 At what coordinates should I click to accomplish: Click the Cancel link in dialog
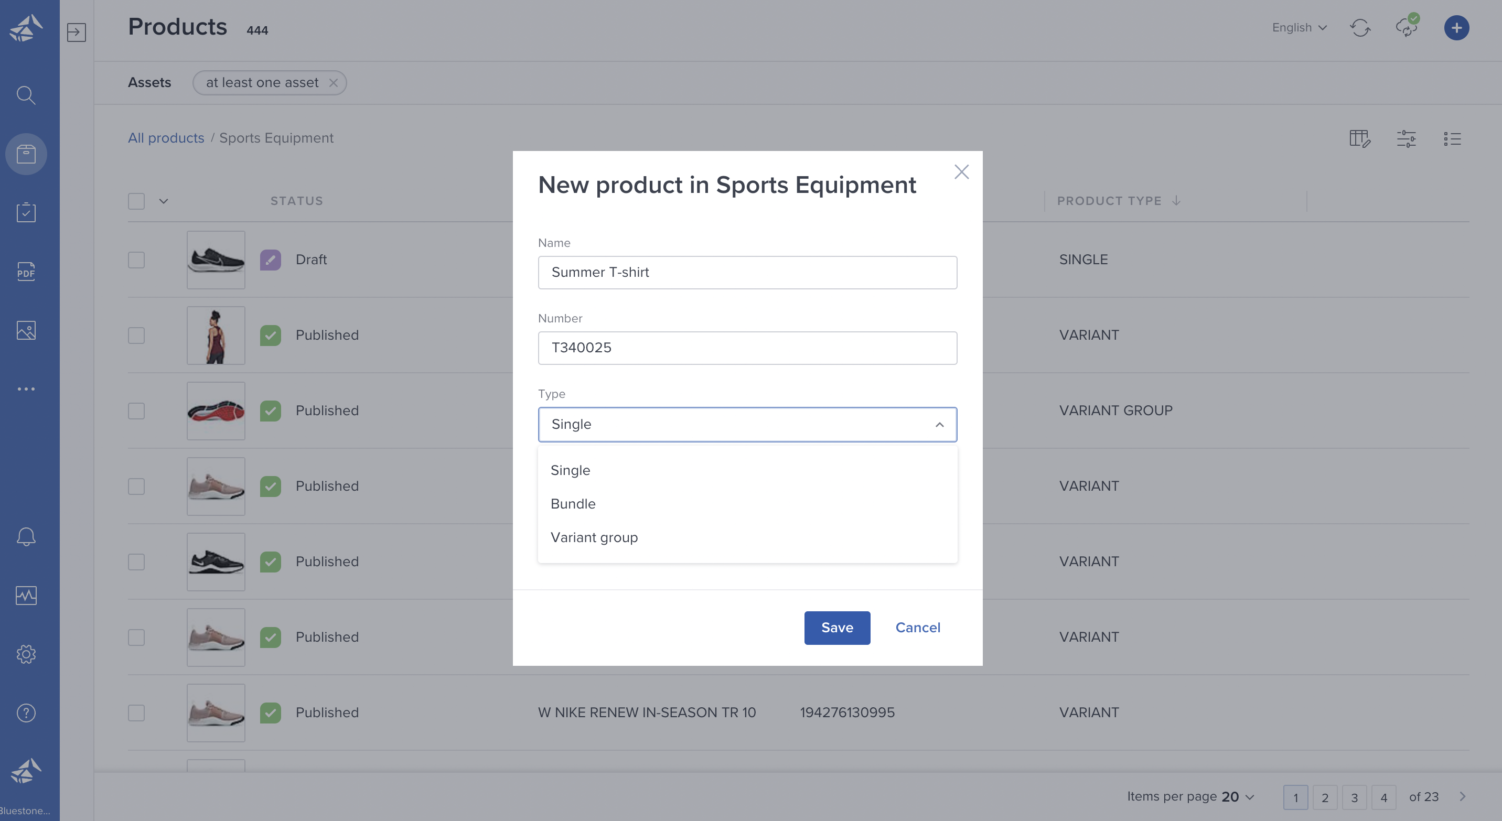click(x=918, y=628)
